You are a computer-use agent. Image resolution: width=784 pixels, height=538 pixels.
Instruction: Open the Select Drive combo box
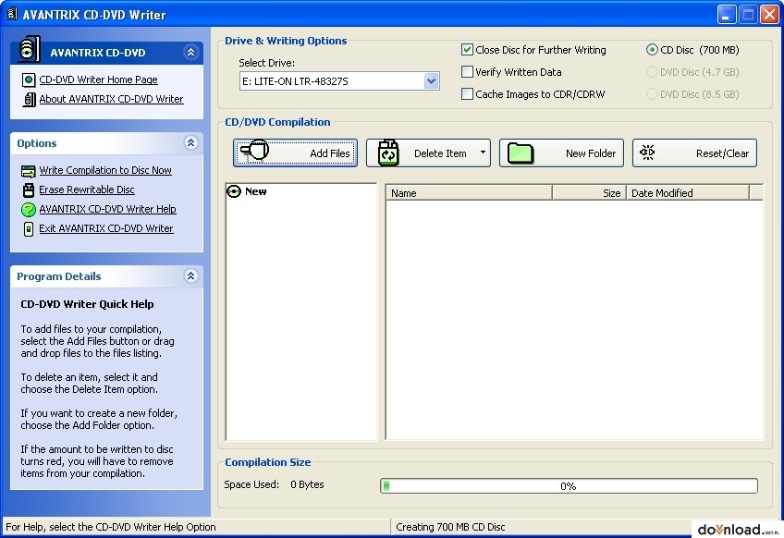click(x=339, y=81)
